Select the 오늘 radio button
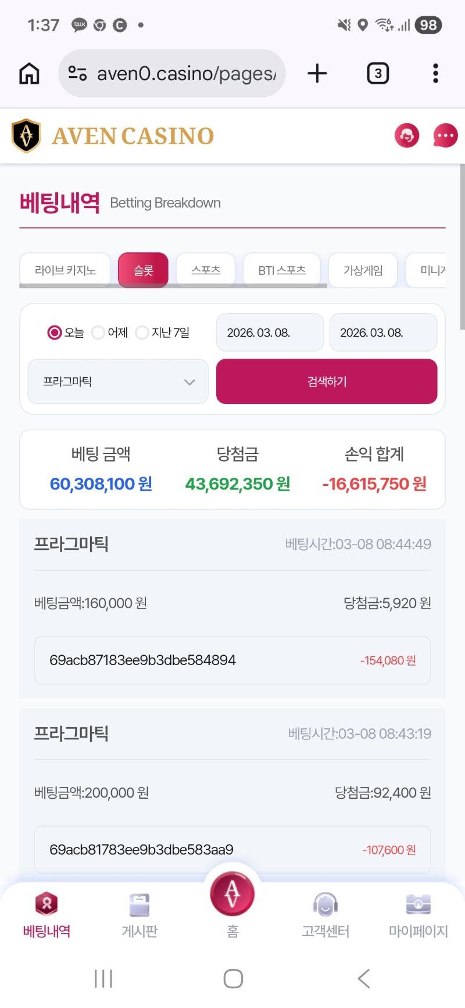The image size is (465, 1008). pos(55,333)
